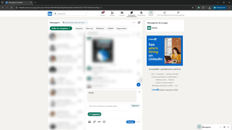
Task: Open the green extension icon in toolbar
Action: click(x=199, y=8)
